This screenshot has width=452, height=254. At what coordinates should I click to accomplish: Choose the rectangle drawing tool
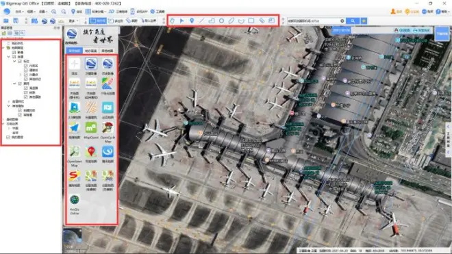[251, 21]
